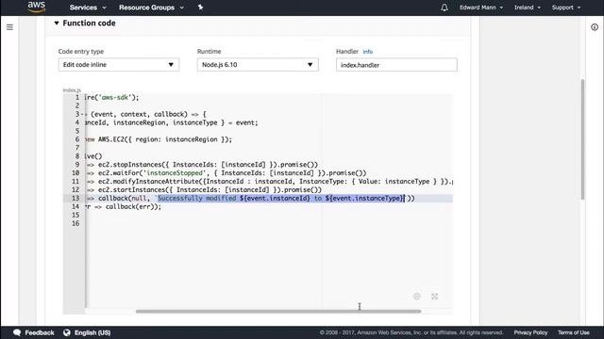Open the Terms of Use link

(574, 332)
